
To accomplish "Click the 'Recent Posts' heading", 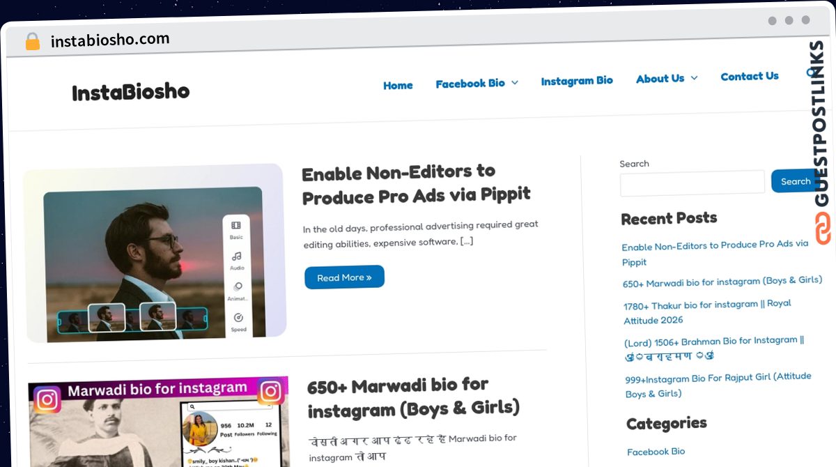I will pos(669,219).
